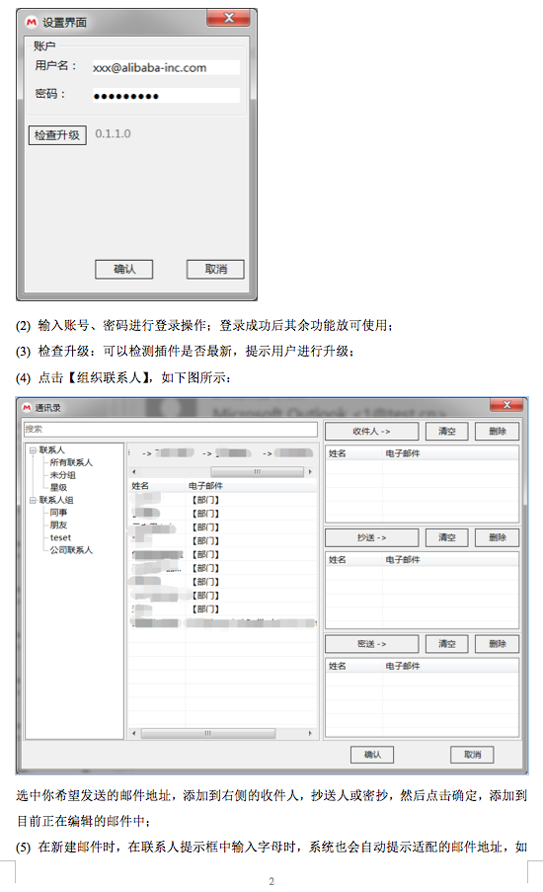Screen dimensions: 543x892
Task: Confirm selection with 确认 in 通讯录
Action: [372, 755]
